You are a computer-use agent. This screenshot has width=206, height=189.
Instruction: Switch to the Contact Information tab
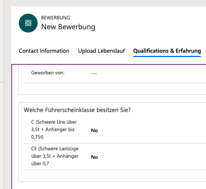pos(44,51)
